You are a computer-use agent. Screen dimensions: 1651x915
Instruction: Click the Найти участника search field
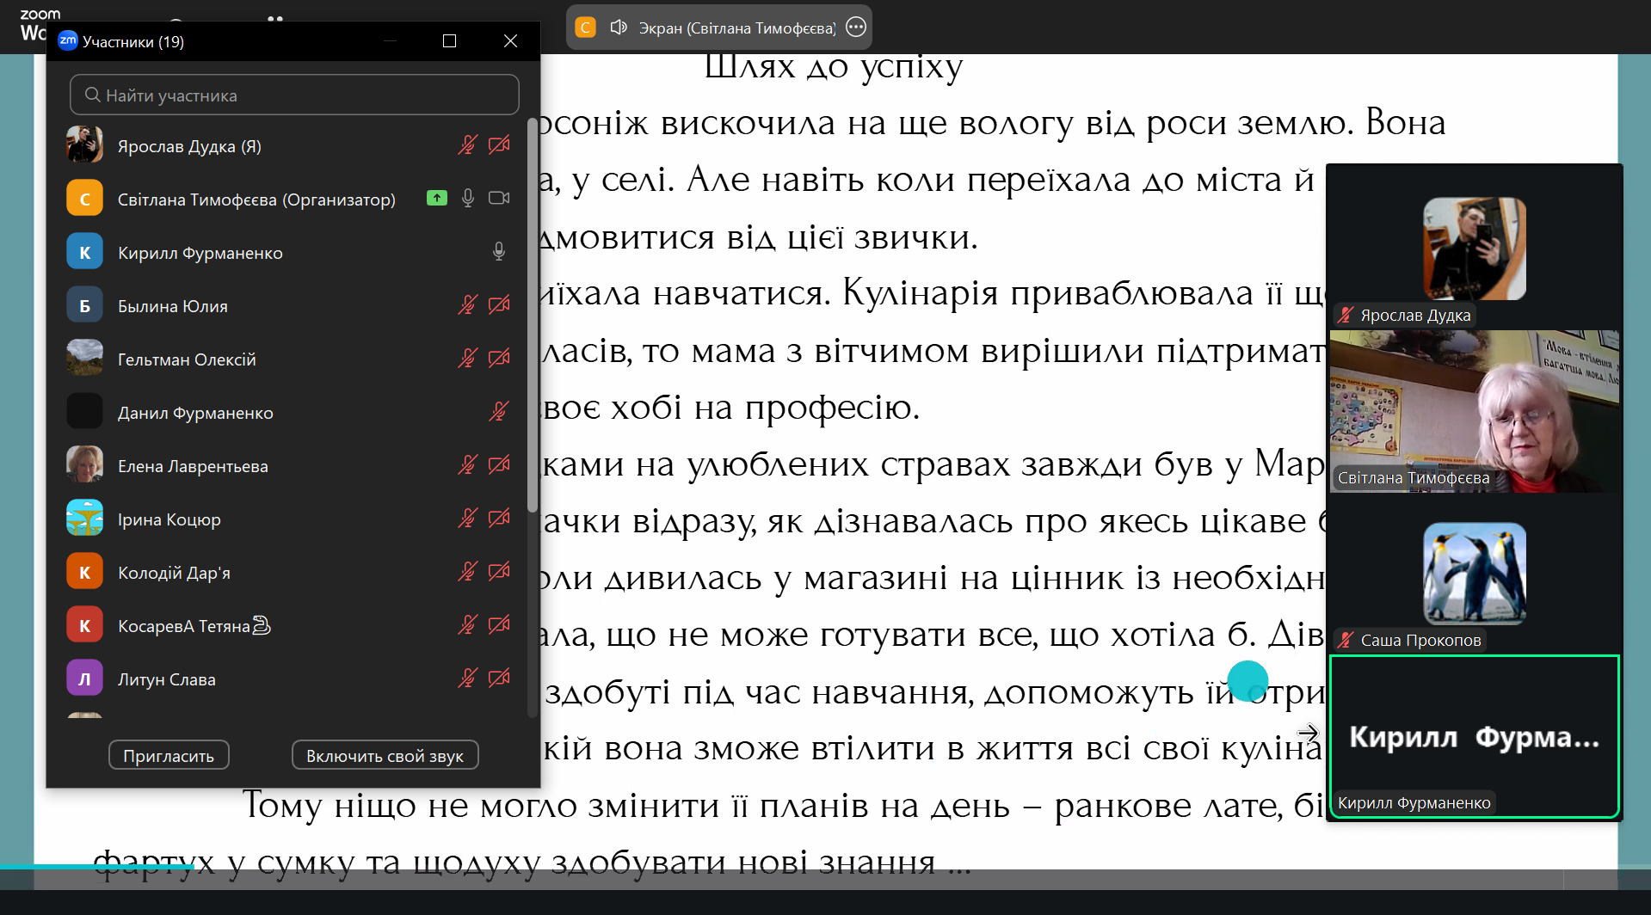tap(294, 95)
